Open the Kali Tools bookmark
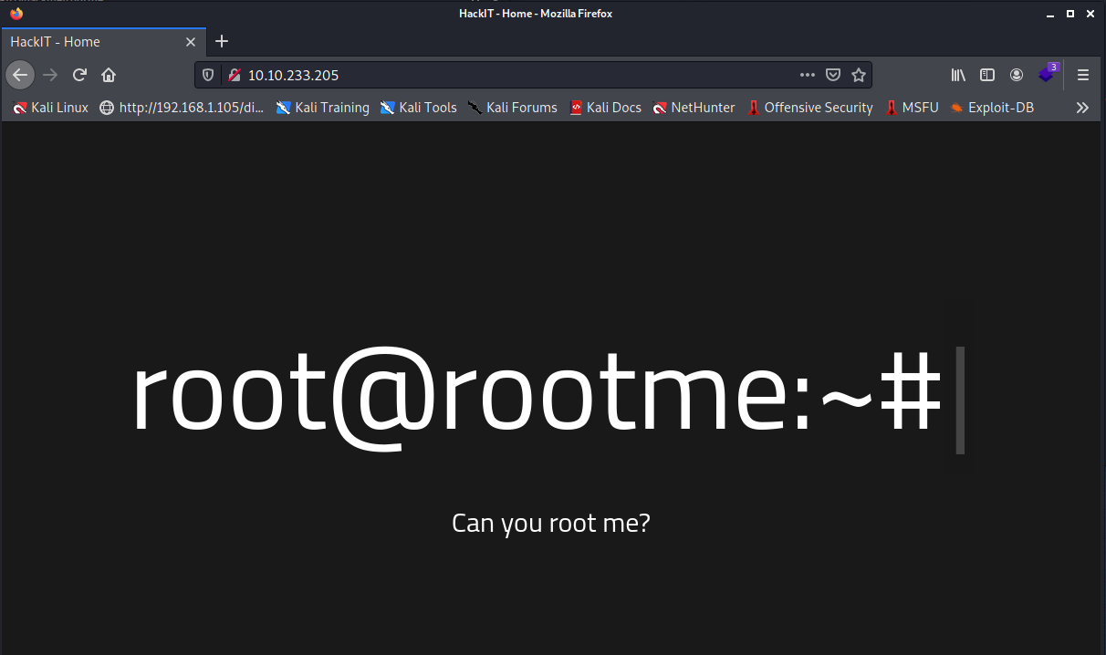Image resolution: width=1106 pixels, height=655 pixels. 418,108
